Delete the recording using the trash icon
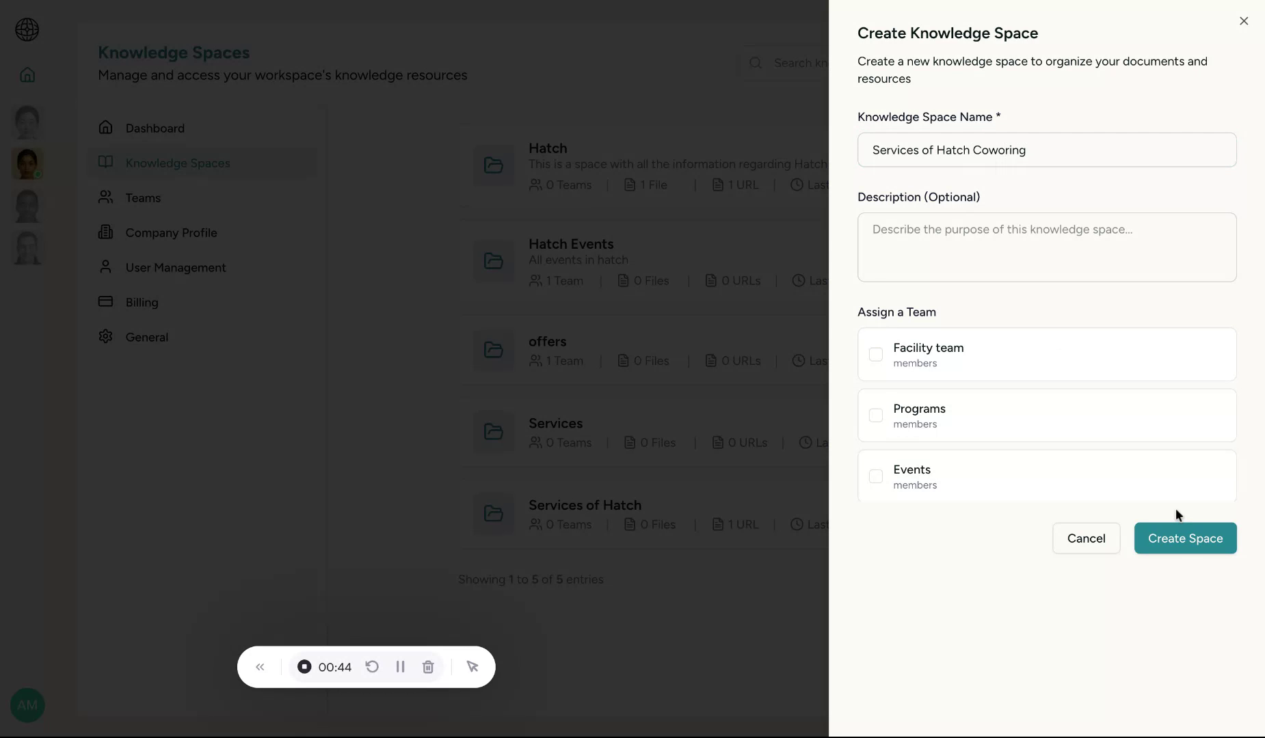The width and height of the screenshot is (1265, 738). [429, 667]
